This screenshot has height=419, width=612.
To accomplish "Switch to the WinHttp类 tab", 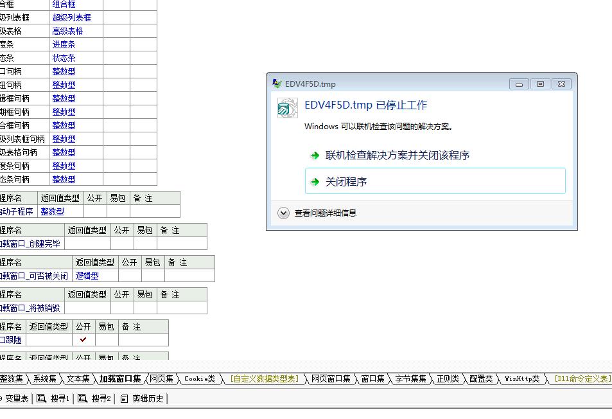I will point(521,379).
